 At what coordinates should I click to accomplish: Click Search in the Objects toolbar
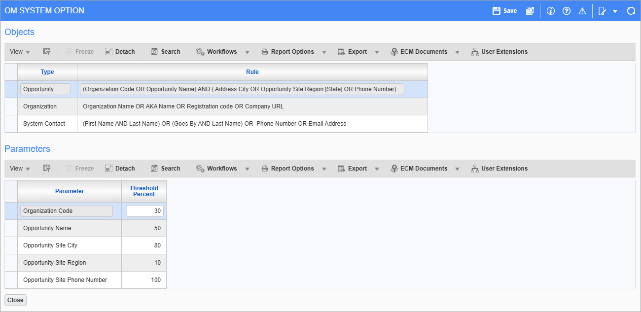pyautogui.click(x=166, y=51)
